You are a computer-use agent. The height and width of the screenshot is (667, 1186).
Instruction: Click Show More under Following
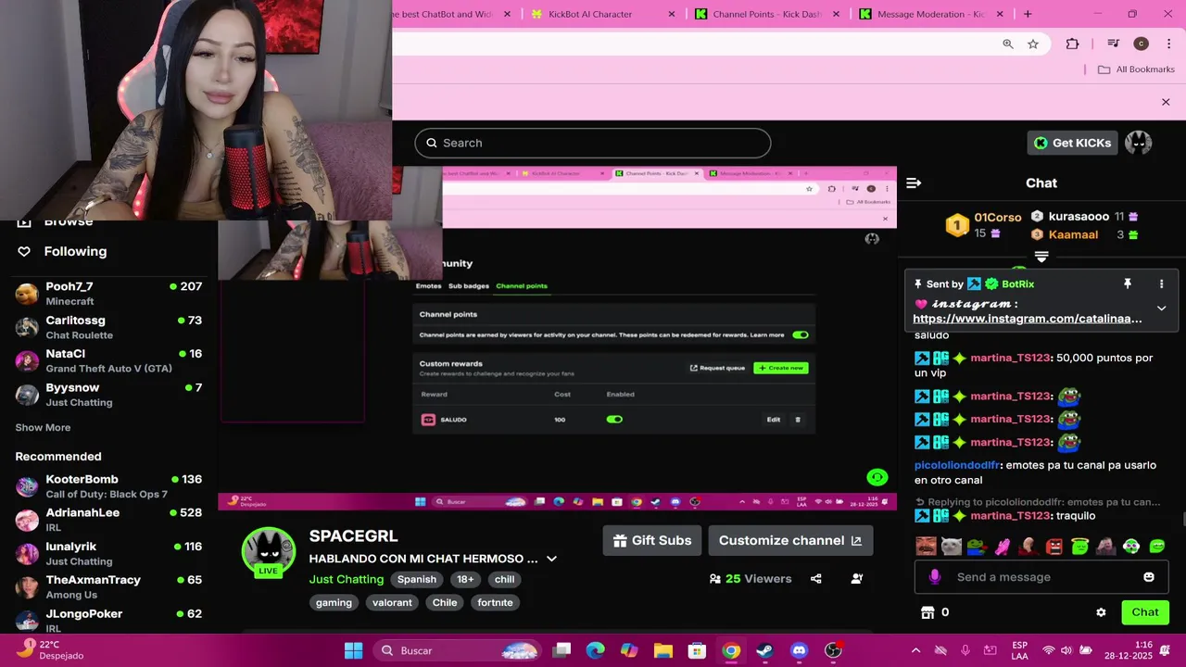43,428
